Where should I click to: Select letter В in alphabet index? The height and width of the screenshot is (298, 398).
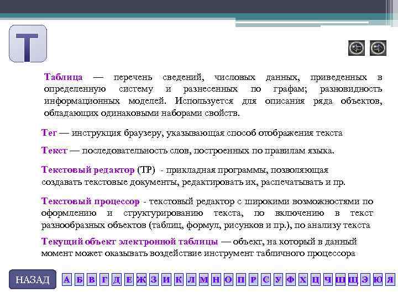click(x=92, y=279)
